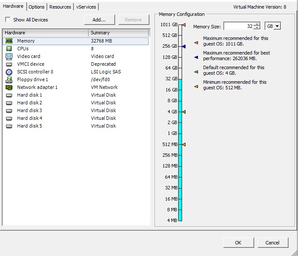This screenshot has width=298, height=256.
Task: Switch to the Options tab
Action: (x=36, y=7)
